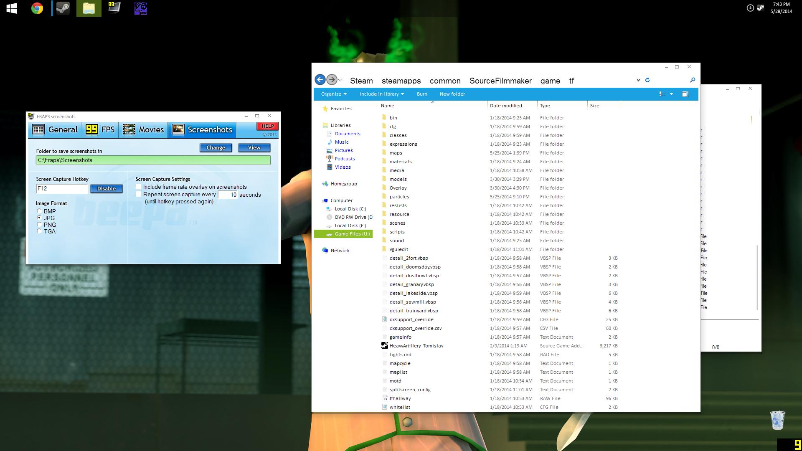Click the screenshots folder path field
The image size is (802, 451).
point(153,160)
